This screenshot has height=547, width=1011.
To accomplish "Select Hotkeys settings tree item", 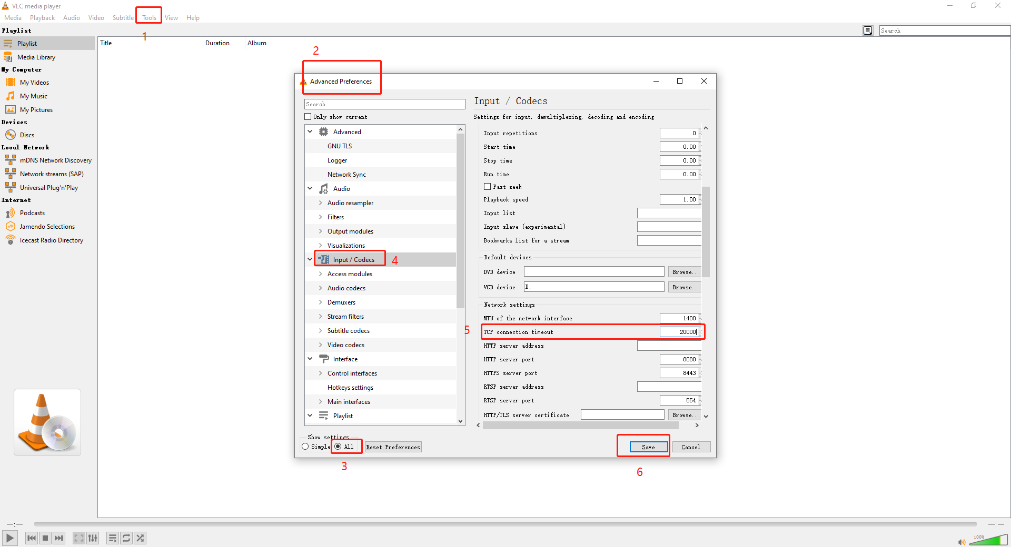I will 350,387.
